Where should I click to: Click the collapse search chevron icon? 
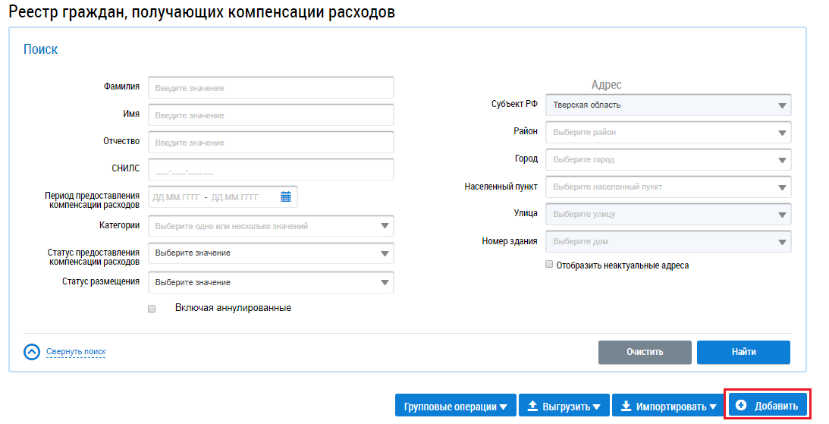tap(32, 352)
